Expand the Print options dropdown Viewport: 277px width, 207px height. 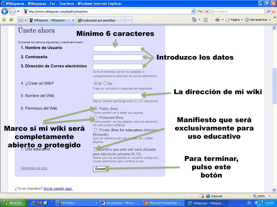point(223,20)
